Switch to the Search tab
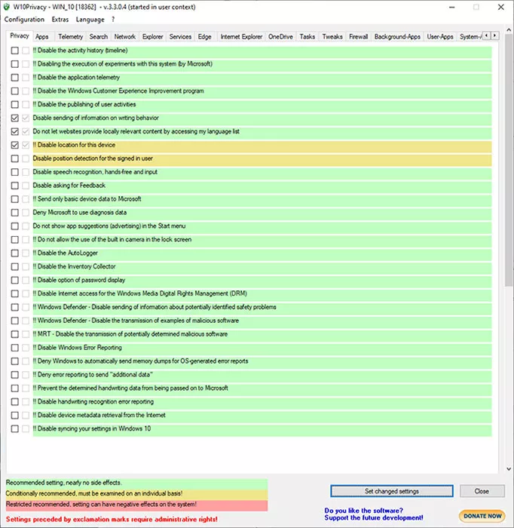 coord(99,37)
